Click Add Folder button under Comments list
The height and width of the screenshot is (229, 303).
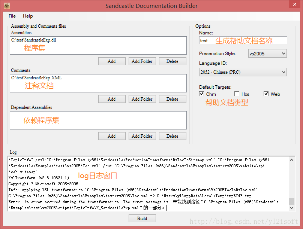pos(142,99)
